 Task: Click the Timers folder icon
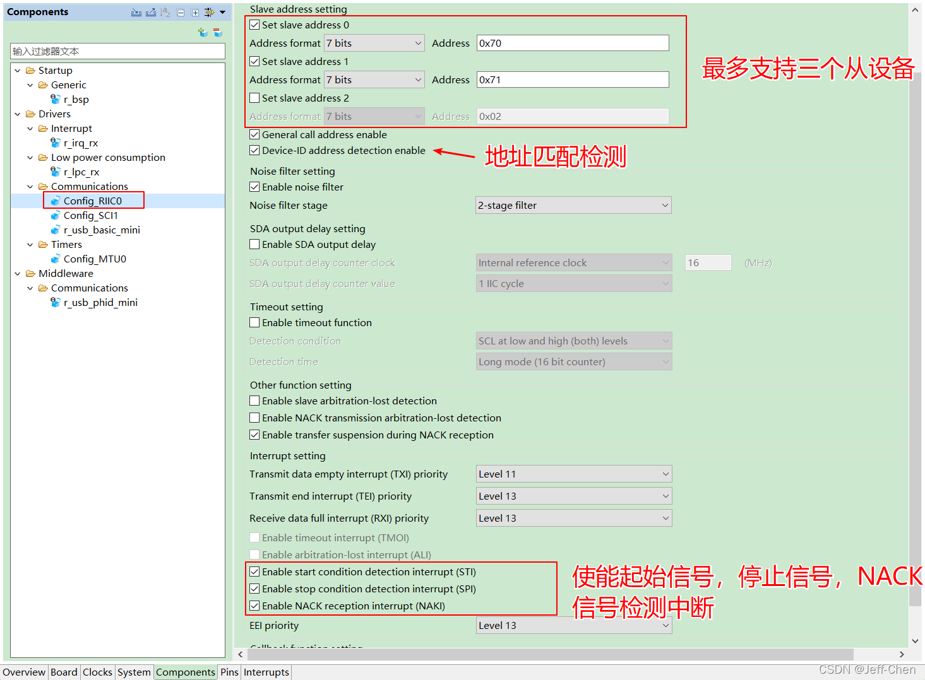(43, 244)
